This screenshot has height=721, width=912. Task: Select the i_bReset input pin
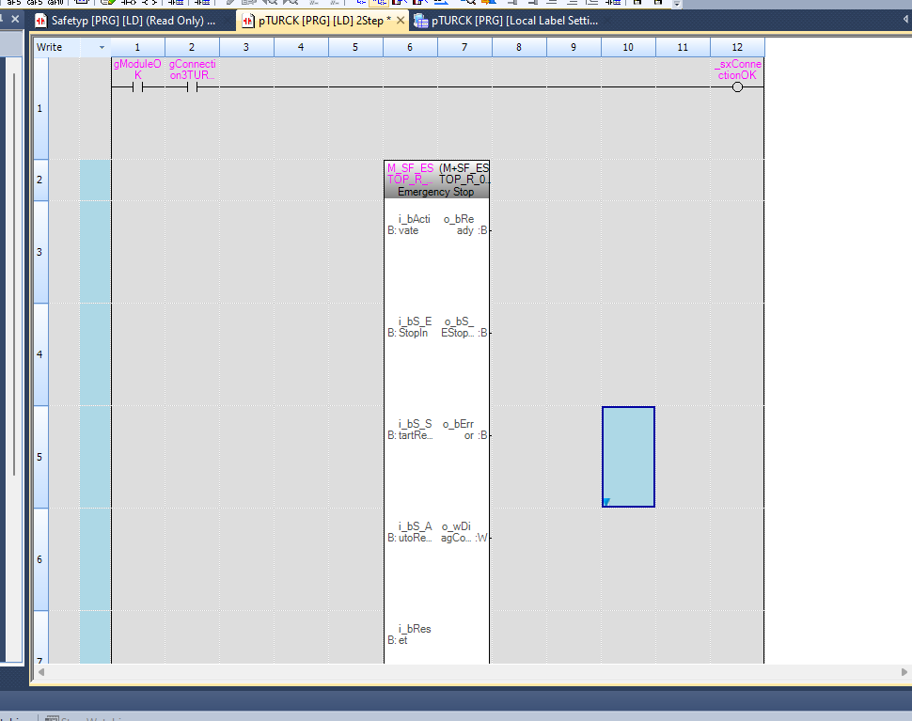pyautogui.click(x=409, y=635)
